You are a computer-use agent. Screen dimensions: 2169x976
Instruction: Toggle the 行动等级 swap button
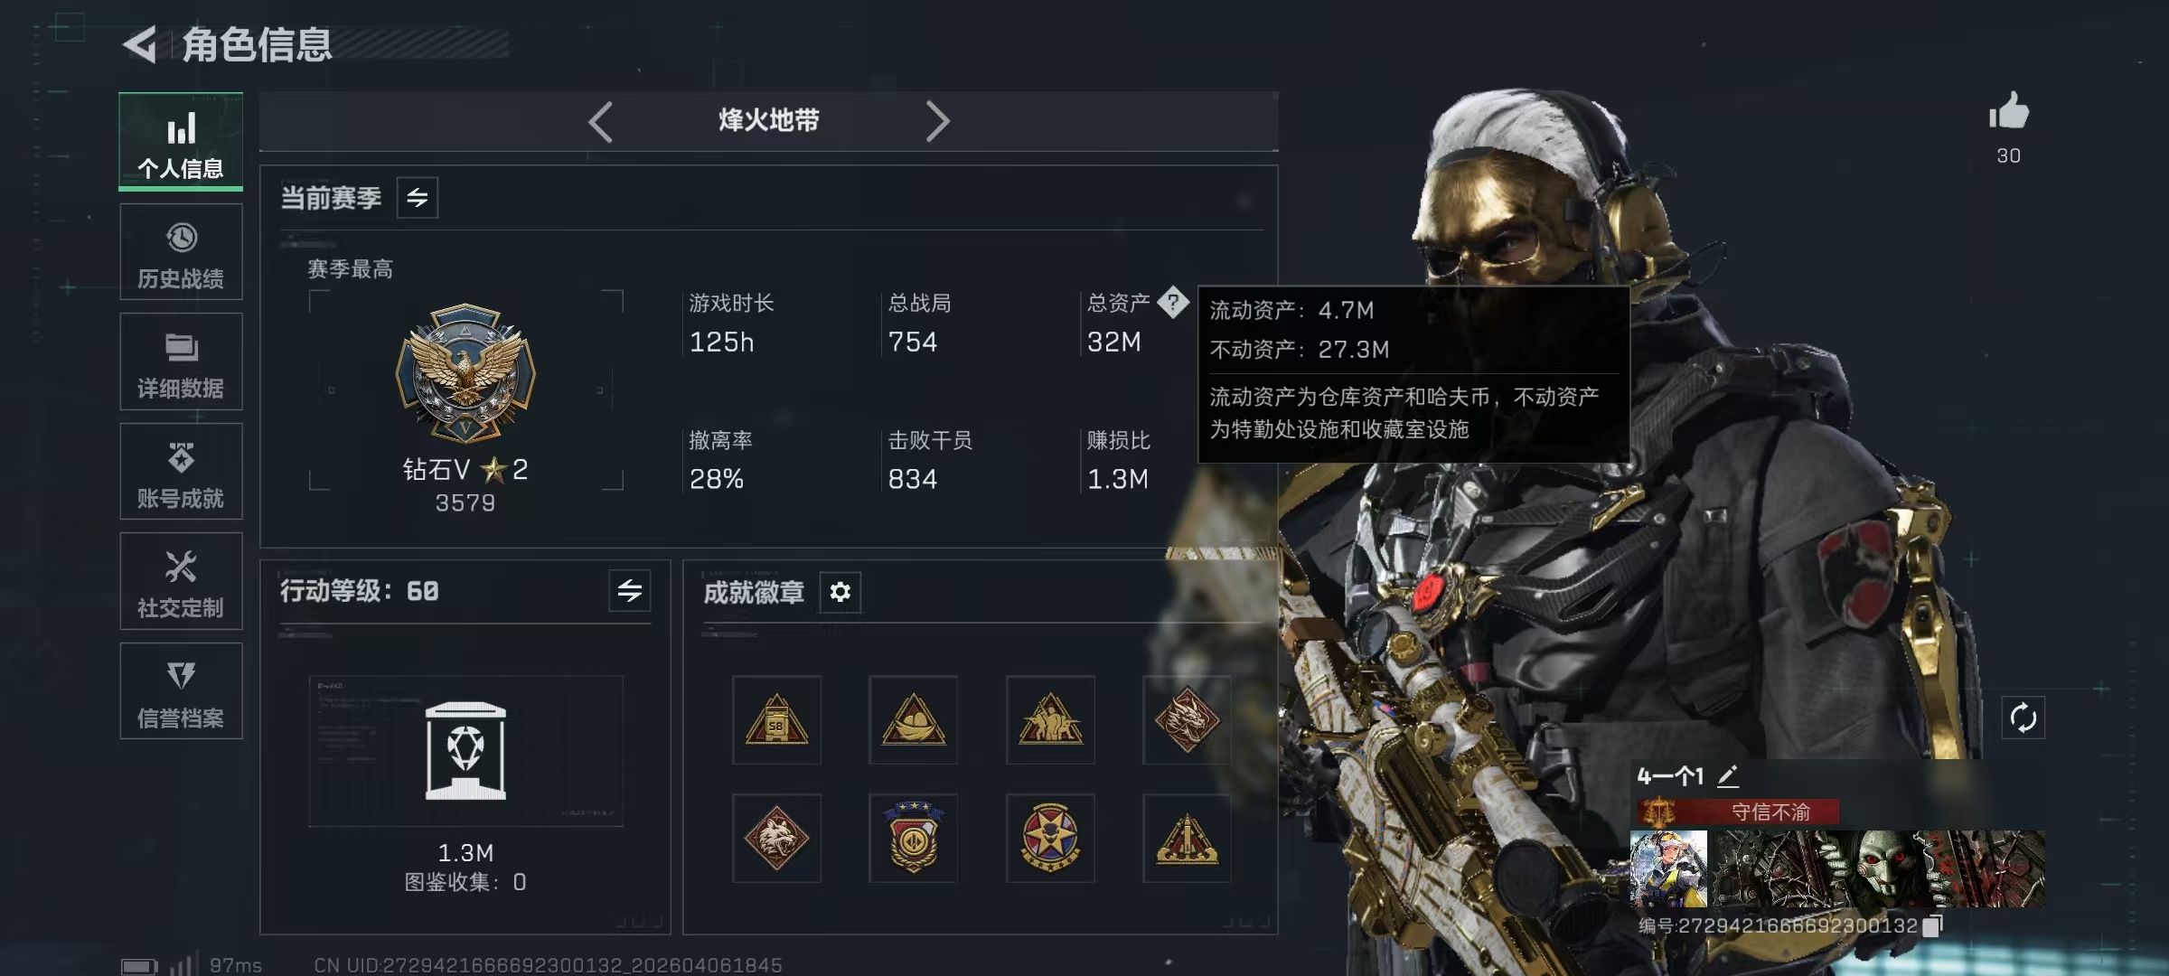630,591
